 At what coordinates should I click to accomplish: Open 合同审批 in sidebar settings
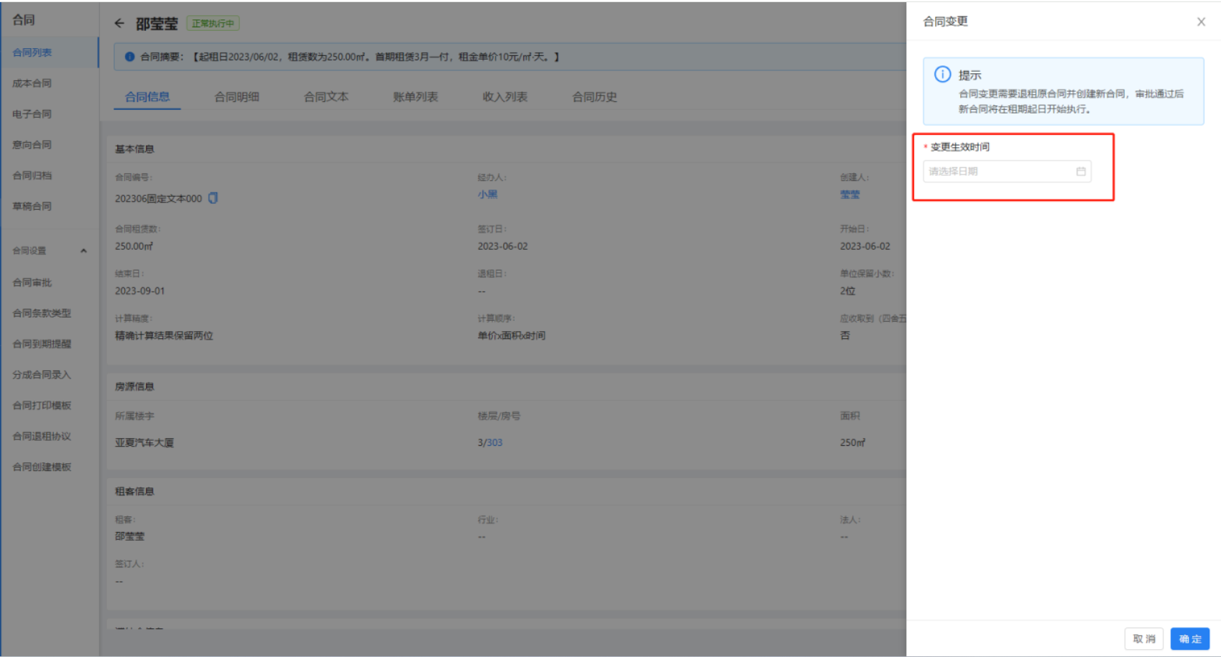[x=32, y=283]
